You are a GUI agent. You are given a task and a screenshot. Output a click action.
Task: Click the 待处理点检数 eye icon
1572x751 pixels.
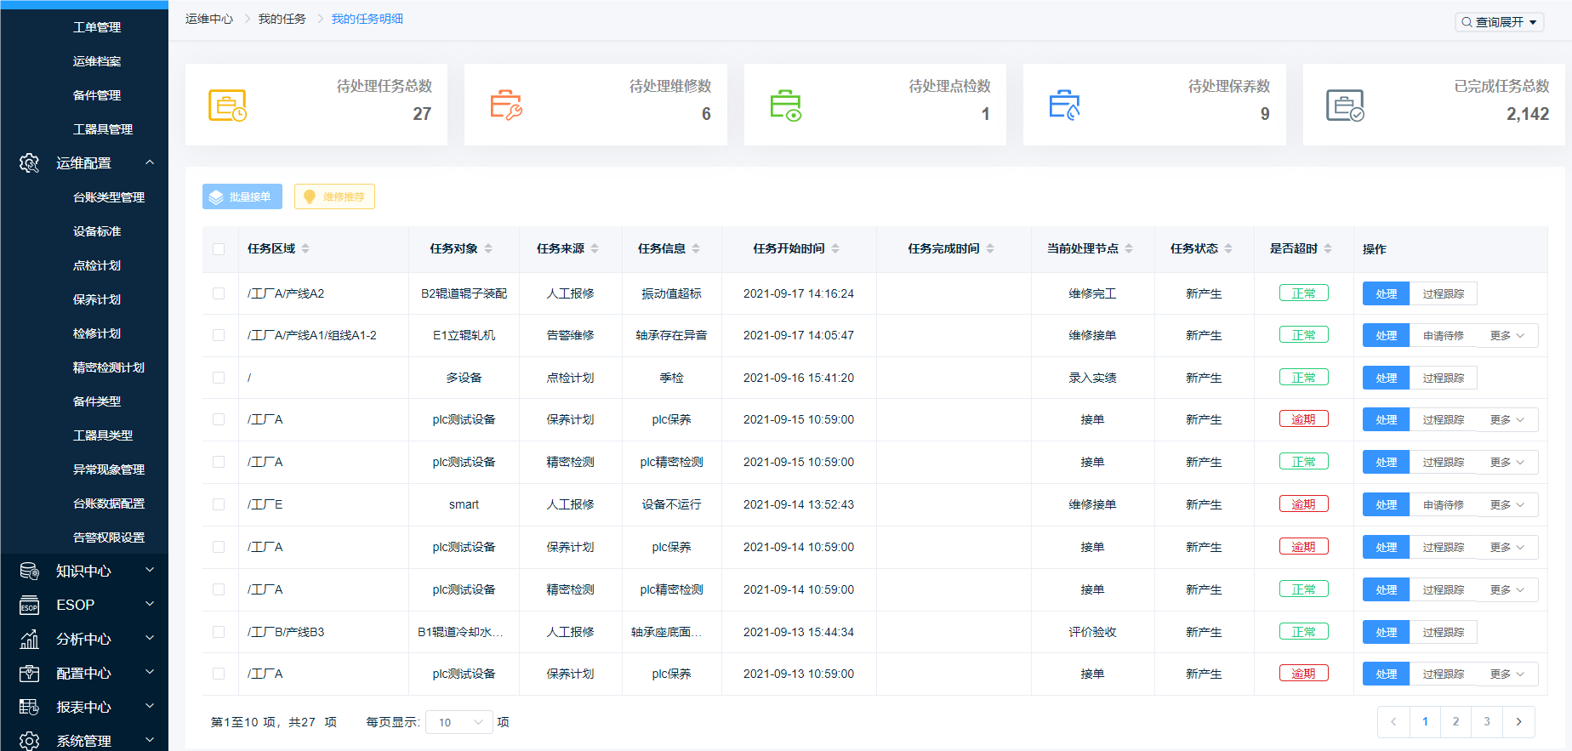(785, 105)
